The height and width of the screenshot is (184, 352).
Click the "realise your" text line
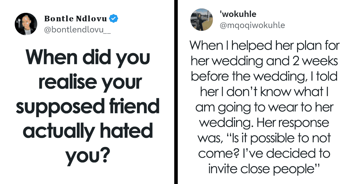pos(90,83)
